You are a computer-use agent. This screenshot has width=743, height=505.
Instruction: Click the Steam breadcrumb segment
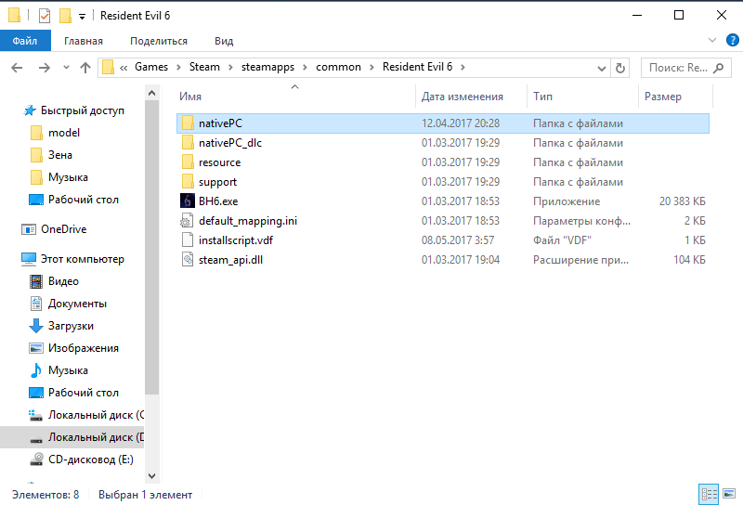[x=204, y=67]
